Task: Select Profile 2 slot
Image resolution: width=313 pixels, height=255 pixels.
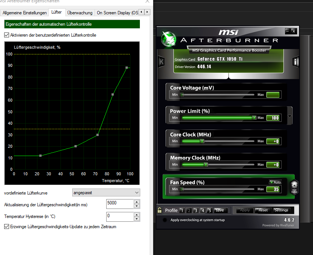Action: 189,210
